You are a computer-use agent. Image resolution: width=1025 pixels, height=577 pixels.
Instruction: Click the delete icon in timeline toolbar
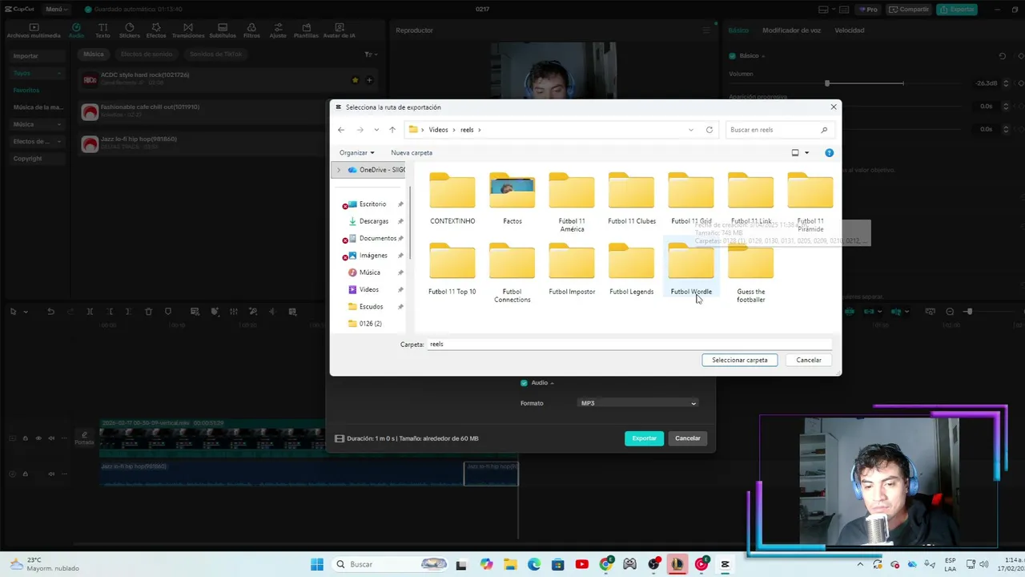pos(148,312)
